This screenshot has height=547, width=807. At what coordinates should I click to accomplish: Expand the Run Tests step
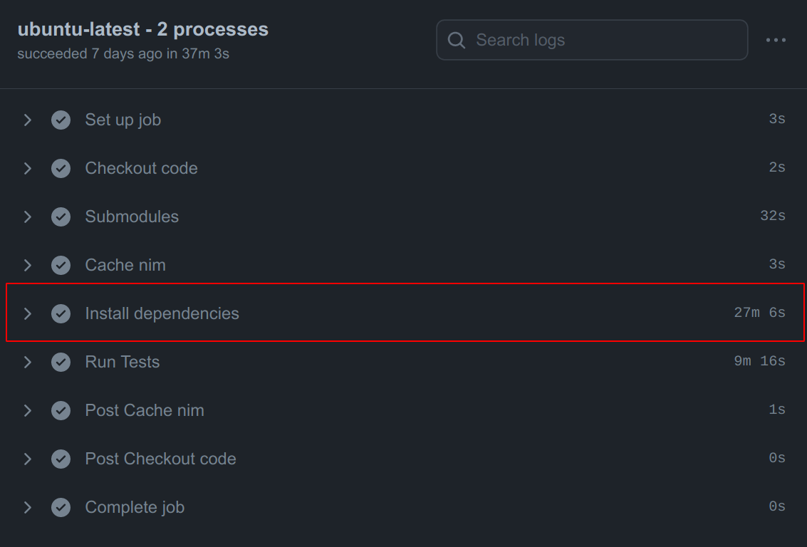tap(28, 362)
